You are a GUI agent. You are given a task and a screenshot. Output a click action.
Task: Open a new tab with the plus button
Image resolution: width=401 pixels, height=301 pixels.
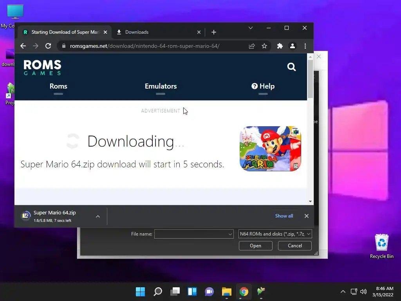[x=214, y=32]
